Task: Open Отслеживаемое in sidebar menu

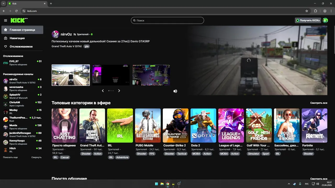Action: [x=22, y=46]
